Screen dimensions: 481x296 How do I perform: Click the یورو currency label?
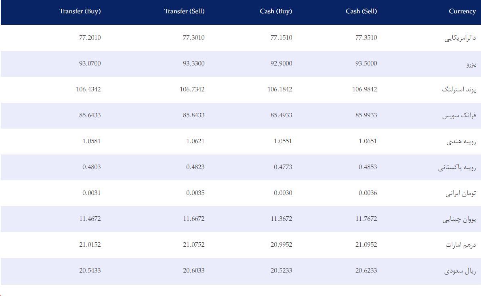471,64
